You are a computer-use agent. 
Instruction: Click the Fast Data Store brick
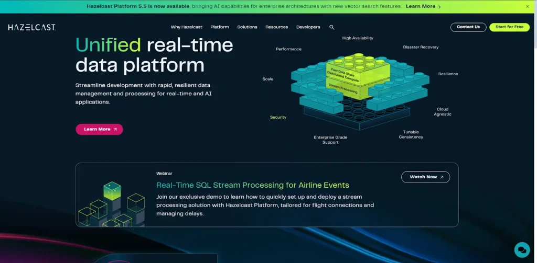(343, 72)
